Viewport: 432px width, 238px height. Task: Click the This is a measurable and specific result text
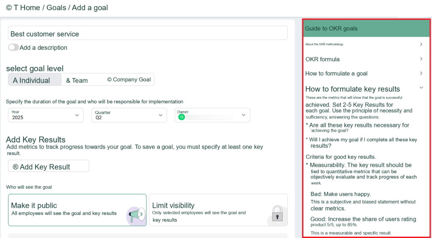point(351,233)
